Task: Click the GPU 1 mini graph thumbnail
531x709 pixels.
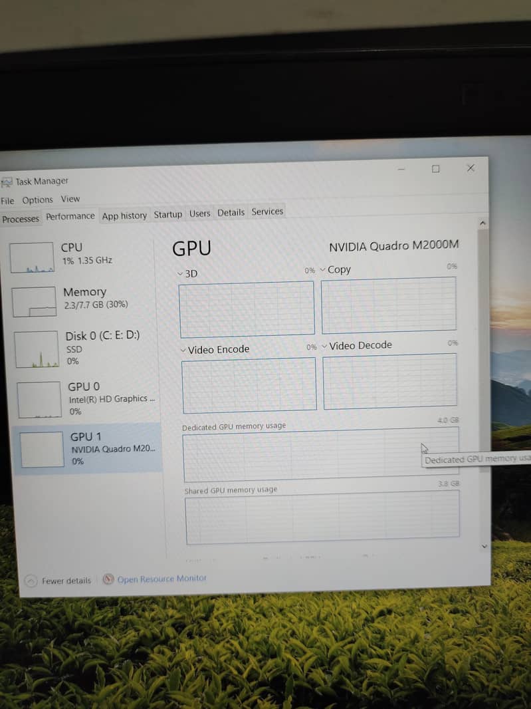Action: (42, 449)
